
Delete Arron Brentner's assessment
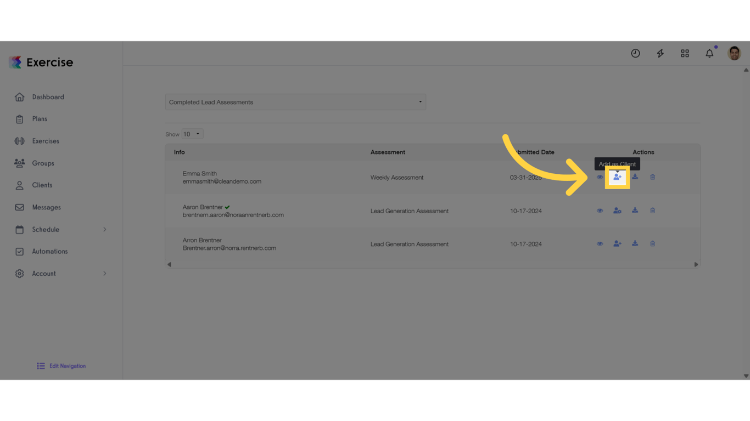[652, 243]
